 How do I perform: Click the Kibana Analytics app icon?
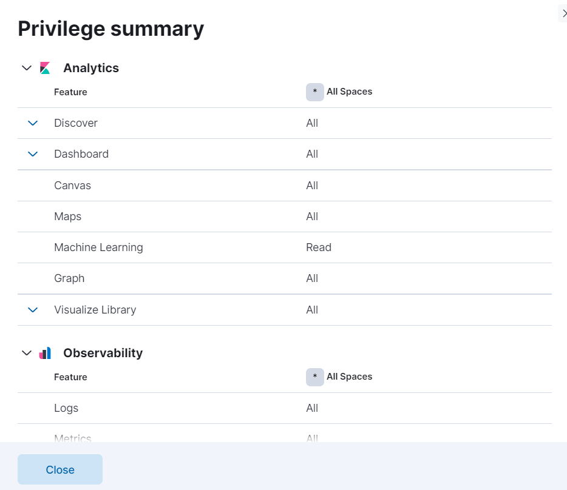(44, 68)
